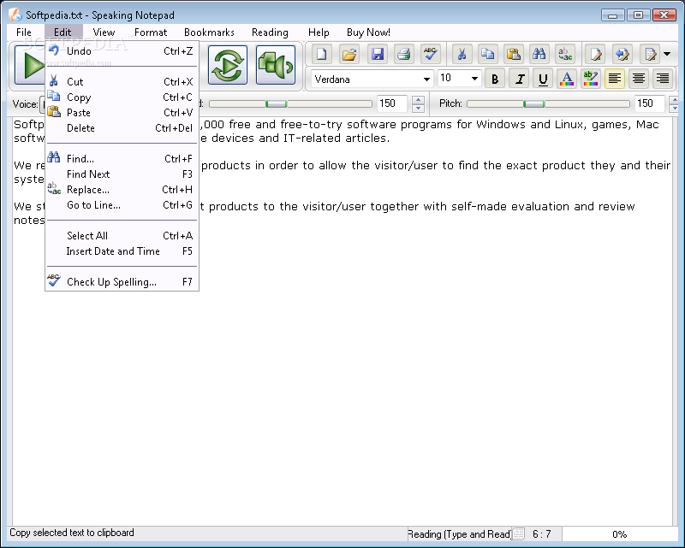The height and width of the screenshot is (548, 685).
Task: Close the open Edit menu via its title
Action: pyautogui.click(x=63, y=32)
